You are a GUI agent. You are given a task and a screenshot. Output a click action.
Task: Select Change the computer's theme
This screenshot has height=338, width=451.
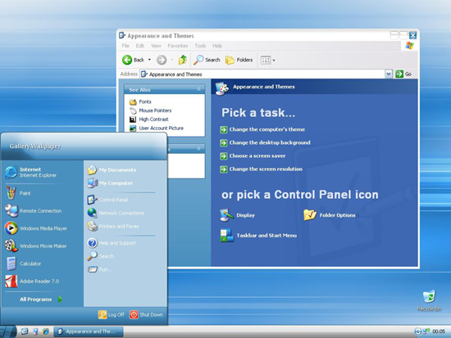[x=262, y=129]
